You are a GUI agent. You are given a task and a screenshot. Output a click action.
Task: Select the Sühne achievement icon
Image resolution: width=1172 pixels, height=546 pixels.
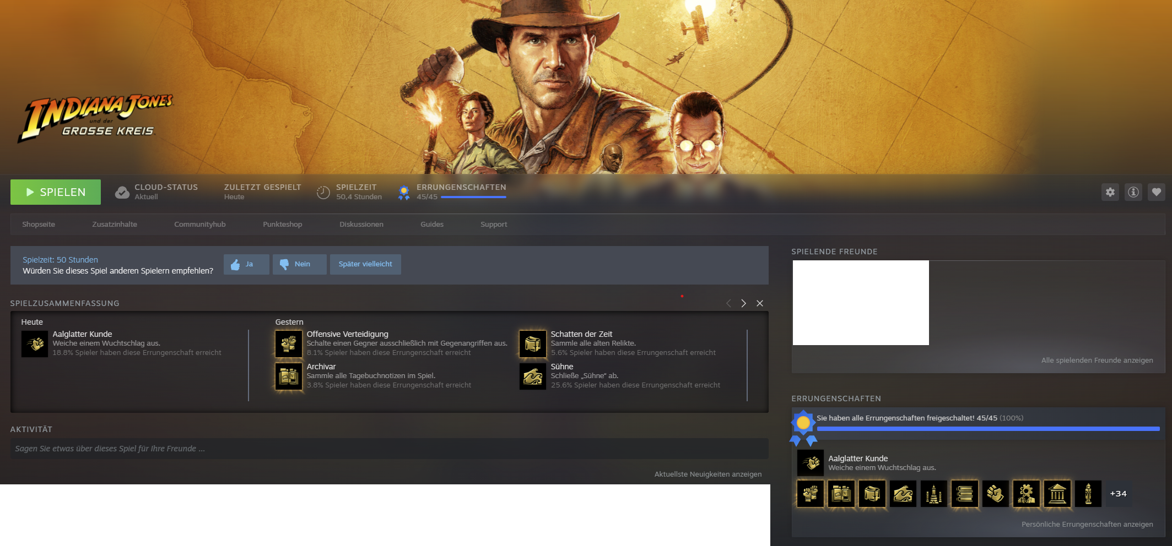[x=532, y=375]
